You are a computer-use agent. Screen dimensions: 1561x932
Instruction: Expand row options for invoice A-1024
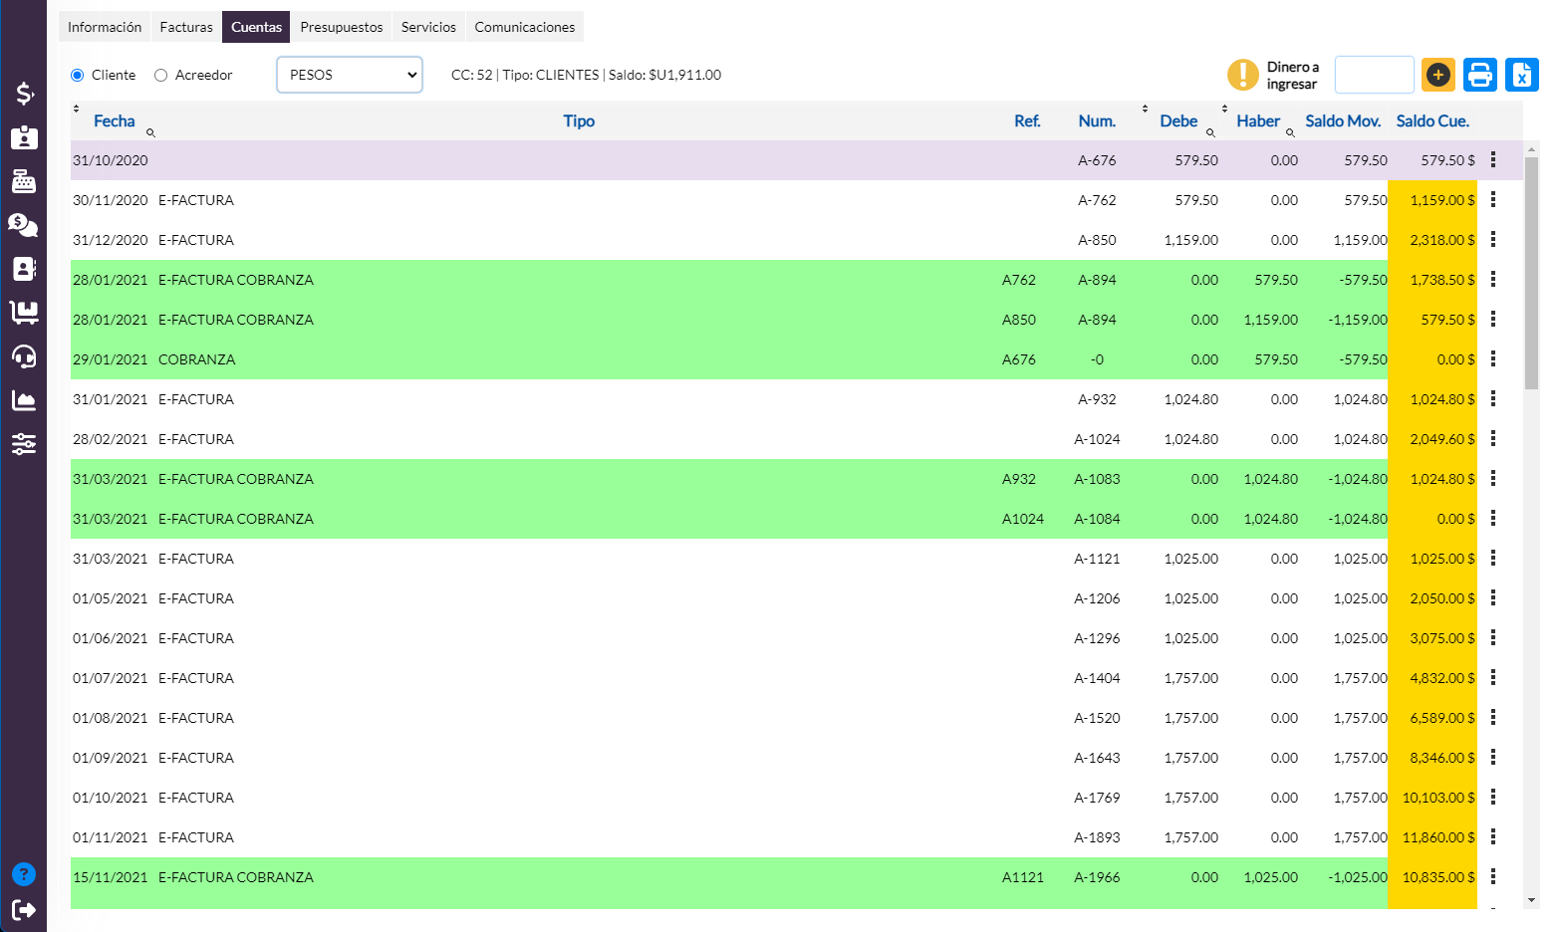[x=1492, y=439]
